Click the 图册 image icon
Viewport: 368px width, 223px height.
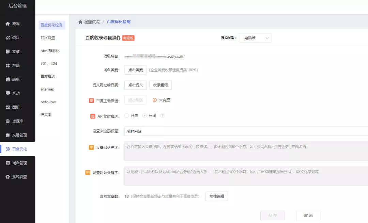pyautogui.click(x=8, y=107)
